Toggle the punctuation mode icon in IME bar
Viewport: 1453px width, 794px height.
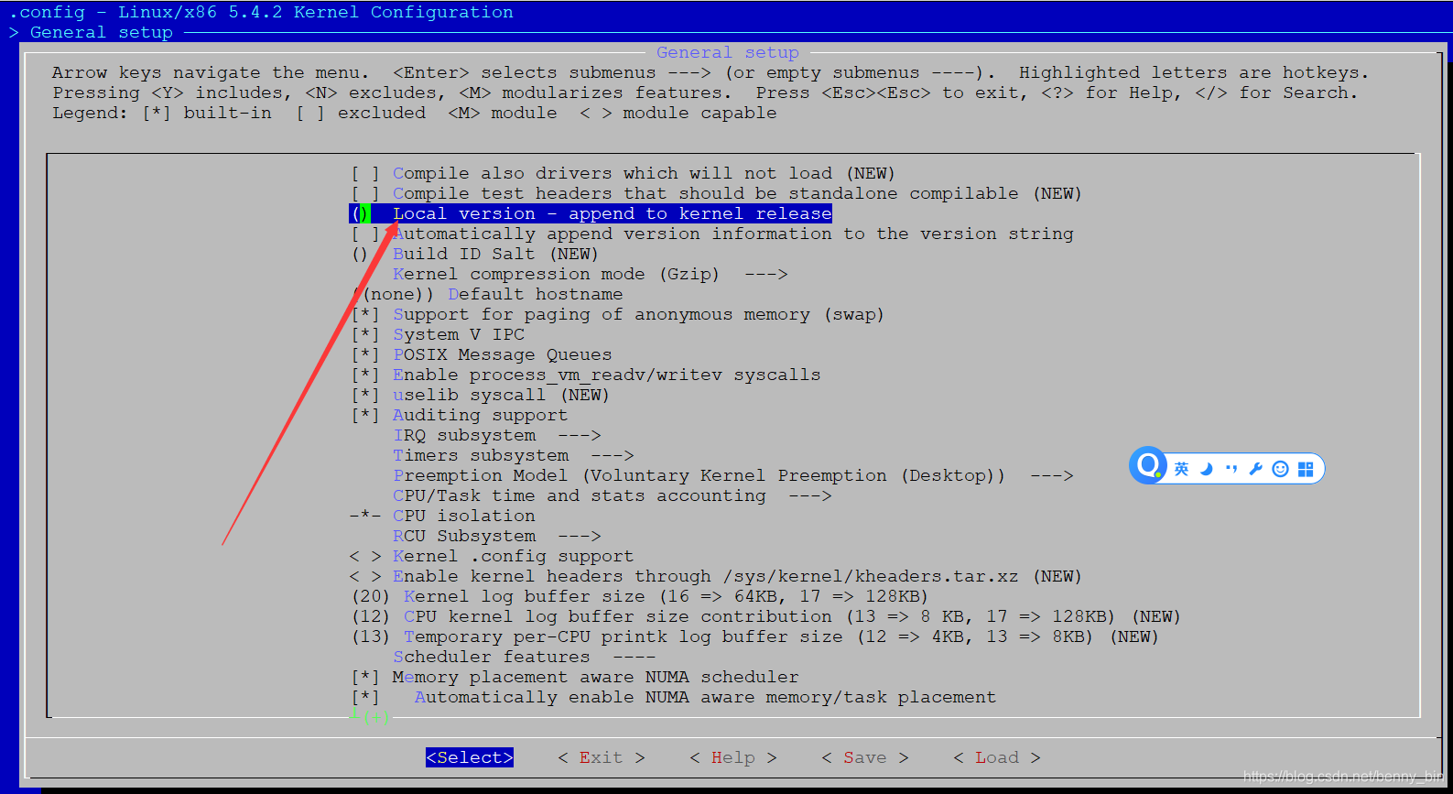(x=1231, y=469)
